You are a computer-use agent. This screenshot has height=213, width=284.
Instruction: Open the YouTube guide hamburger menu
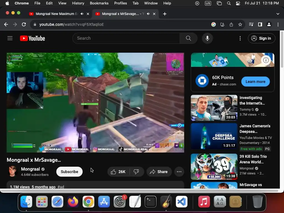[x=10, y=38]
